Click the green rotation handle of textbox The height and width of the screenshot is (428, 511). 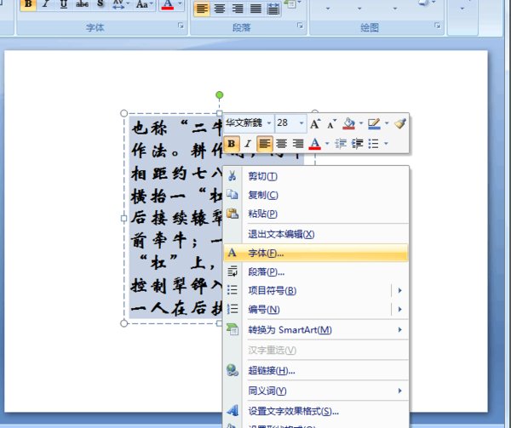click(x=220, y=94)
